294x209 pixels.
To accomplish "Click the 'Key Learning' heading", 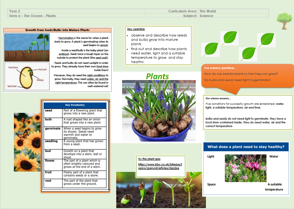I will click(136, 29).
